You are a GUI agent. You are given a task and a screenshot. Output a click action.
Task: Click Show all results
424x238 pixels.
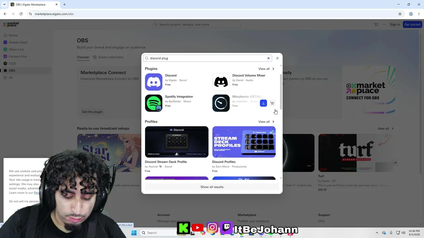[212, 187]
